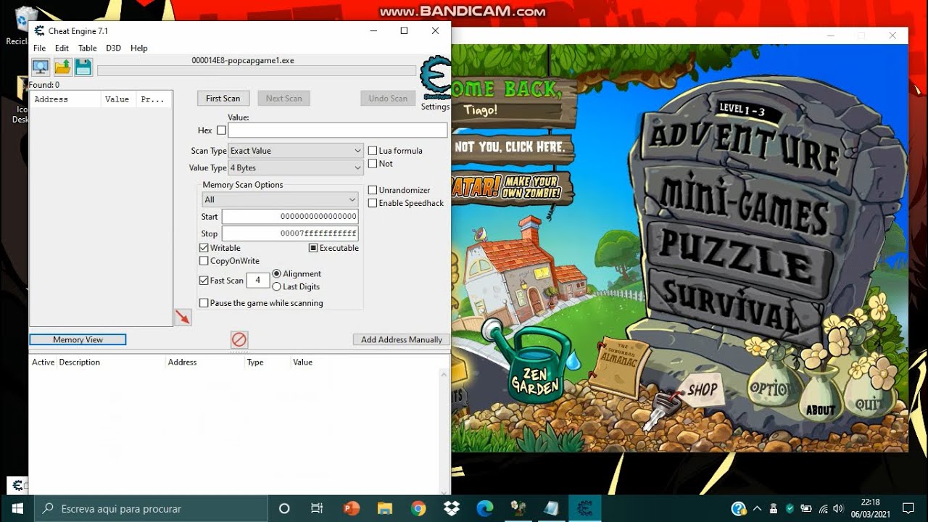Open Dropbox from the taskbar
This screenshot has width=928, height=522.
tap(451, 508)
